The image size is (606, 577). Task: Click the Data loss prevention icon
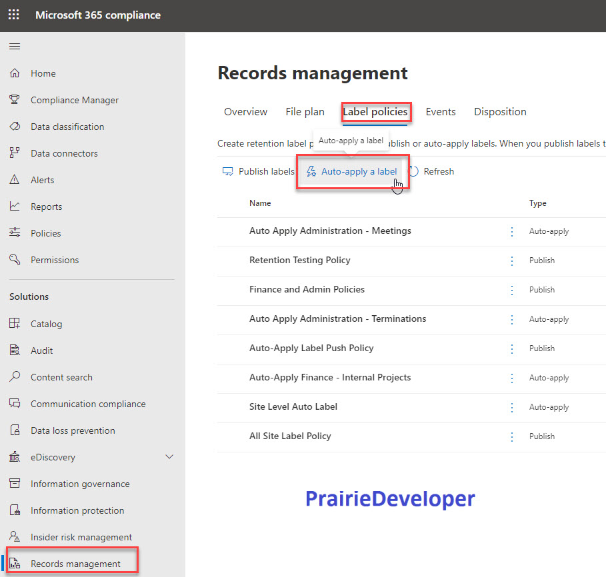point(15,430)
